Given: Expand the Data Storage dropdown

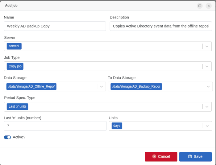Looking at the screenshot, I should coord(101,86).
